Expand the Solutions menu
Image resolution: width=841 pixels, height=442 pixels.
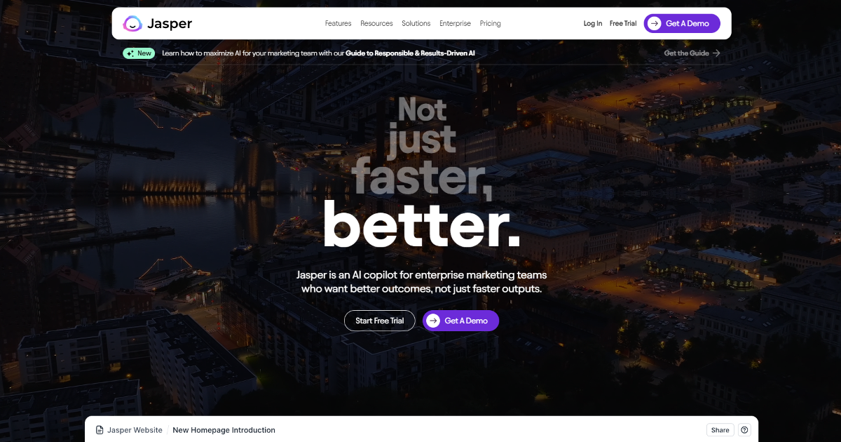pyautogui.click(x=416, y=23)
